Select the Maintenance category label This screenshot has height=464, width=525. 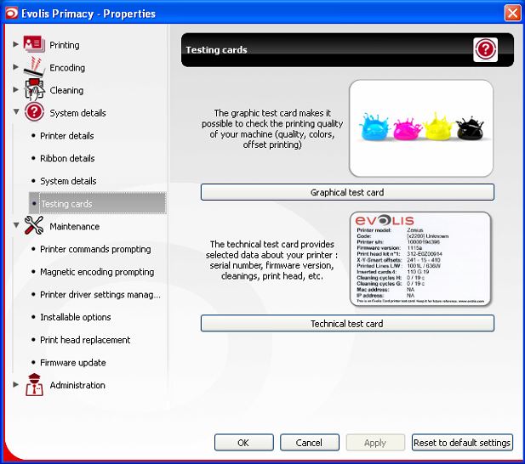click(74, 226)
